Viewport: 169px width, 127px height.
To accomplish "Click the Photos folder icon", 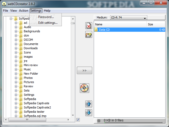I will coord(21,78).
